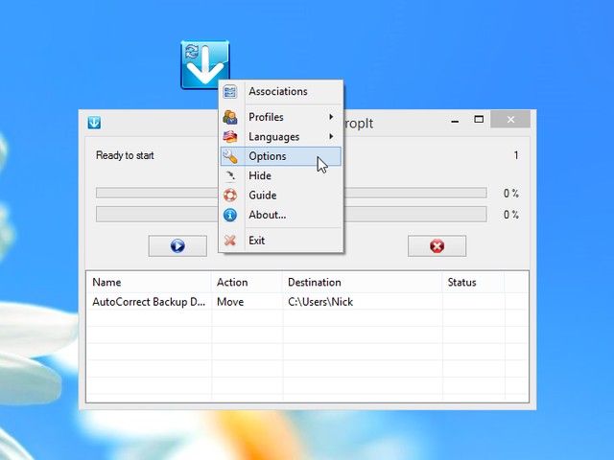Click the Guide lifebuoy icon
Screen dimensions: 614x460
[x=230, y=195]
